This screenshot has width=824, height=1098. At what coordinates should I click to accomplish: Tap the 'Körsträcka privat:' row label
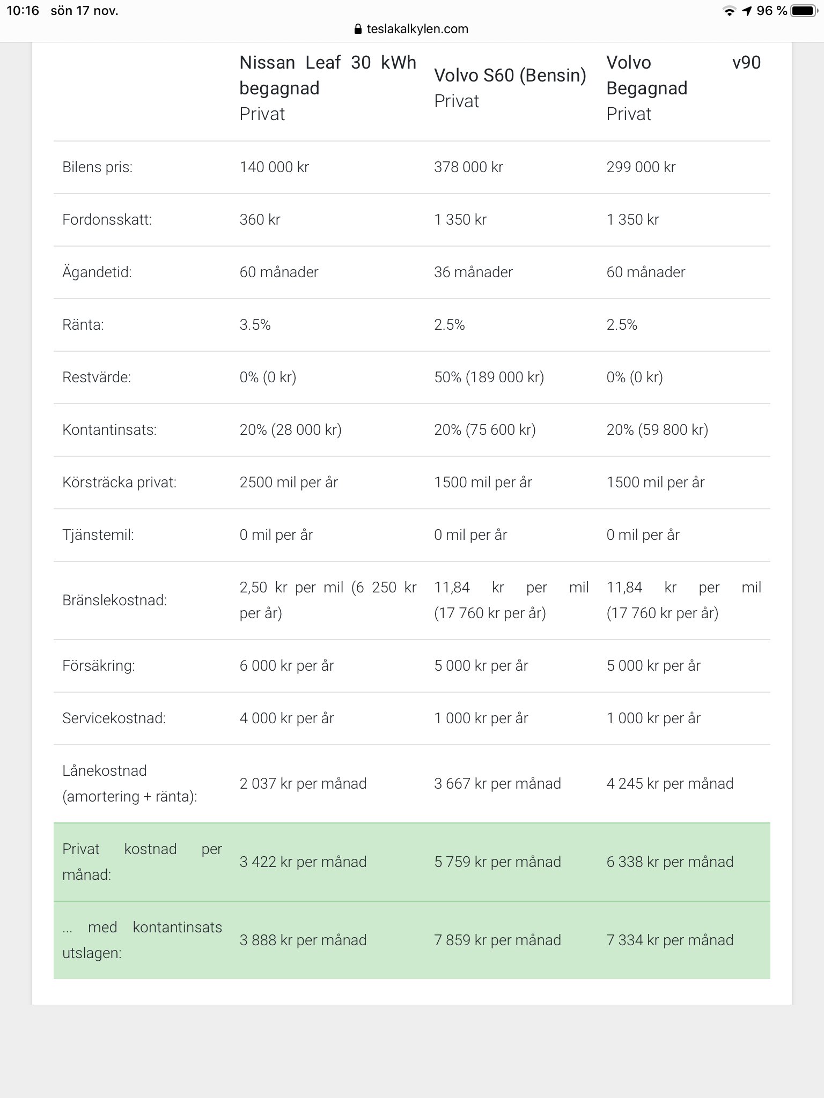[x=119, y=482]
